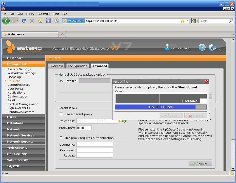Click the browser Back arrow button
The height and width of the screenshot is (183, 236).
pos(6,21)
